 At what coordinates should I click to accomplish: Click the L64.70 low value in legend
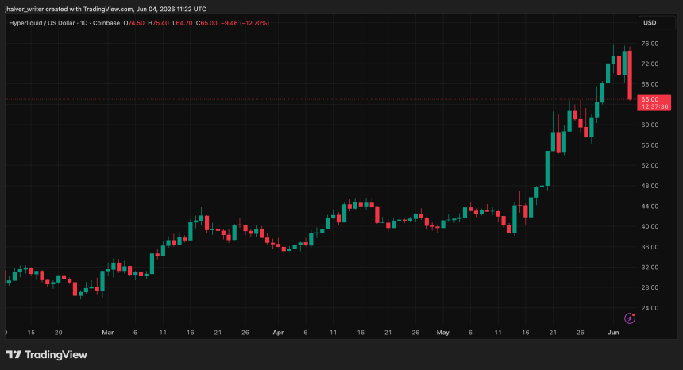(183, 23)
